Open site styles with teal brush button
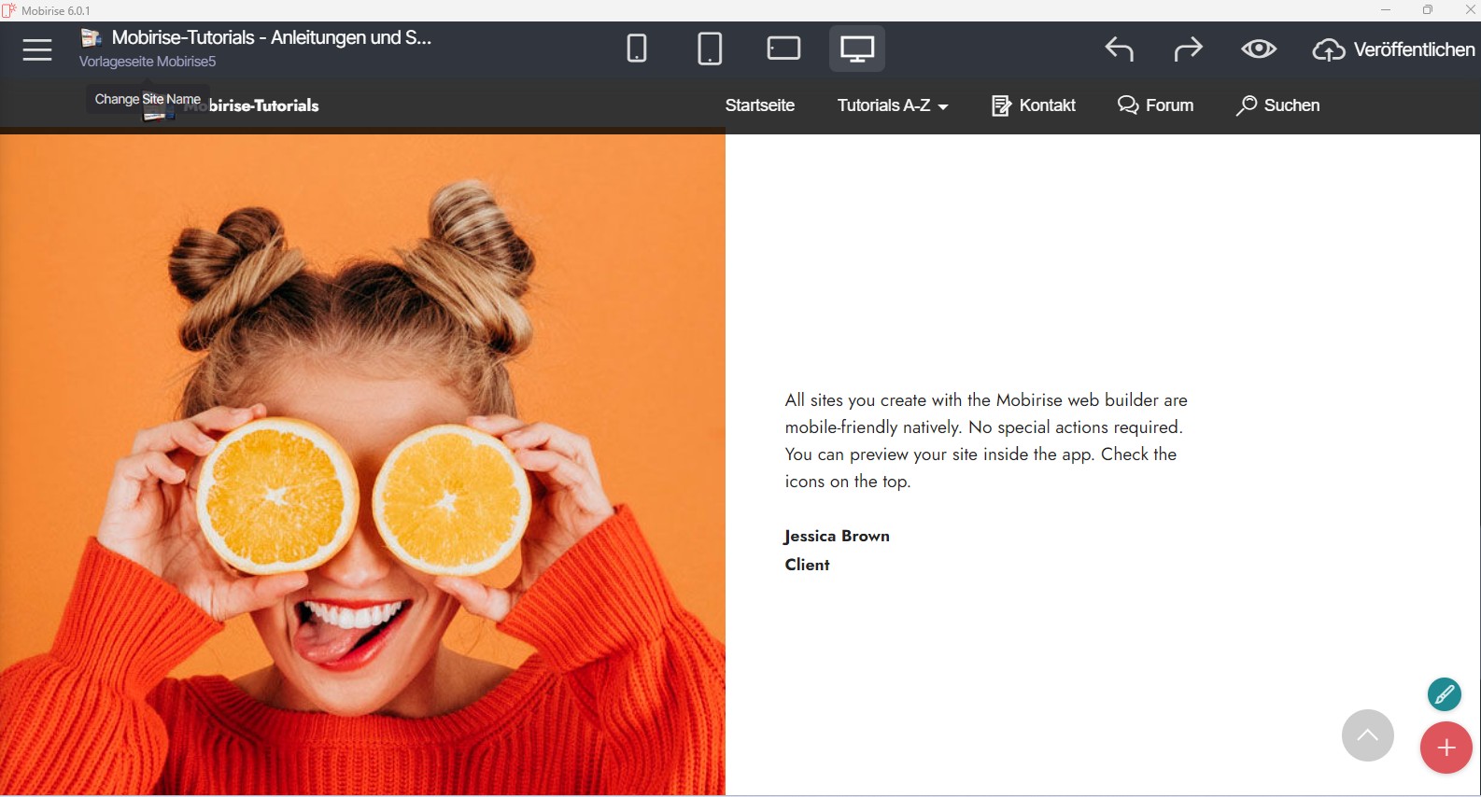Screen dimensions: 1481x797 (x=1444, y=694)
